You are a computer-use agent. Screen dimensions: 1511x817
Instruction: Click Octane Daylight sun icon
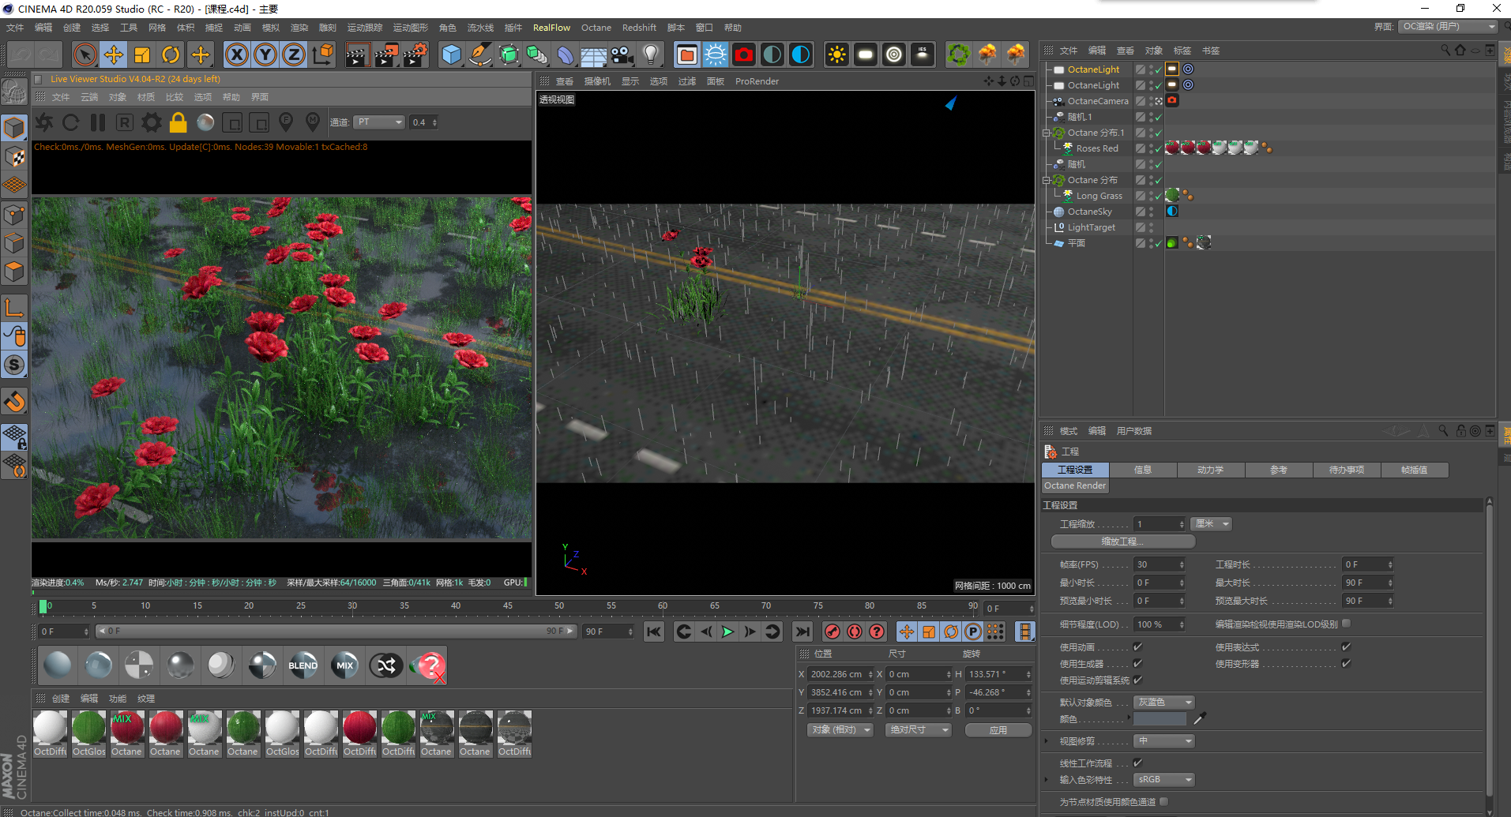tap(837, 54)
